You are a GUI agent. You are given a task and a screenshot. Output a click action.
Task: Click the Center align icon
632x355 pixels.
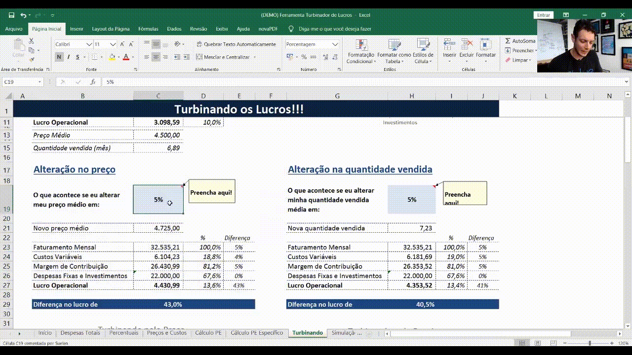tap(156, 57)
